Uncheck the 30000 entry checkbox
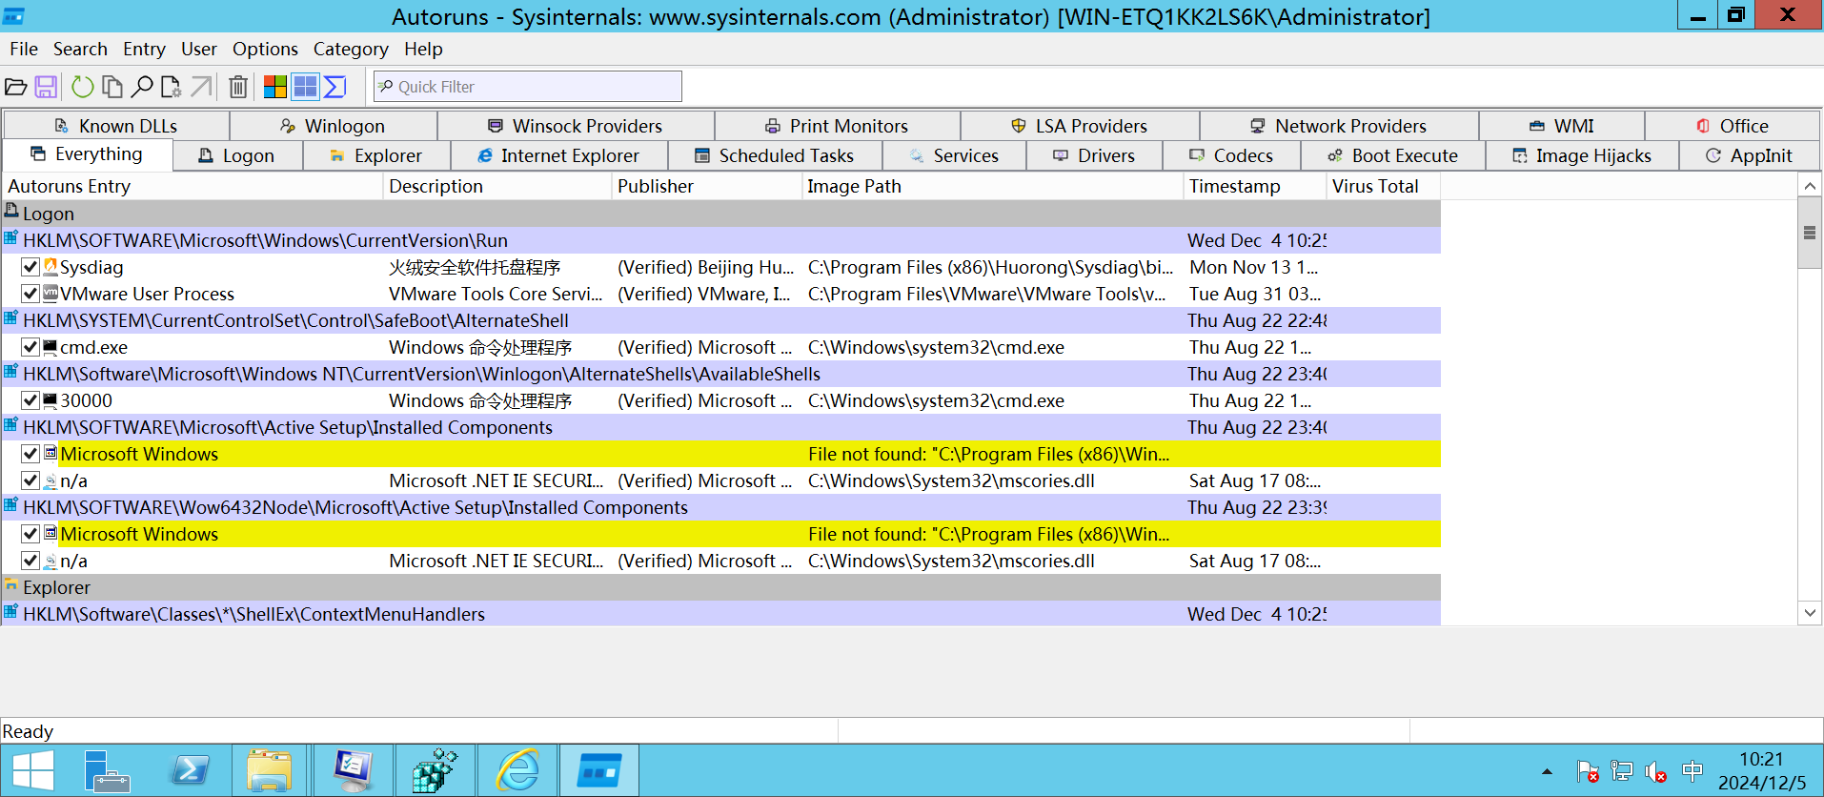Image resolution: width=1824 pixels, height=797 pixels. tap(30, 400)
